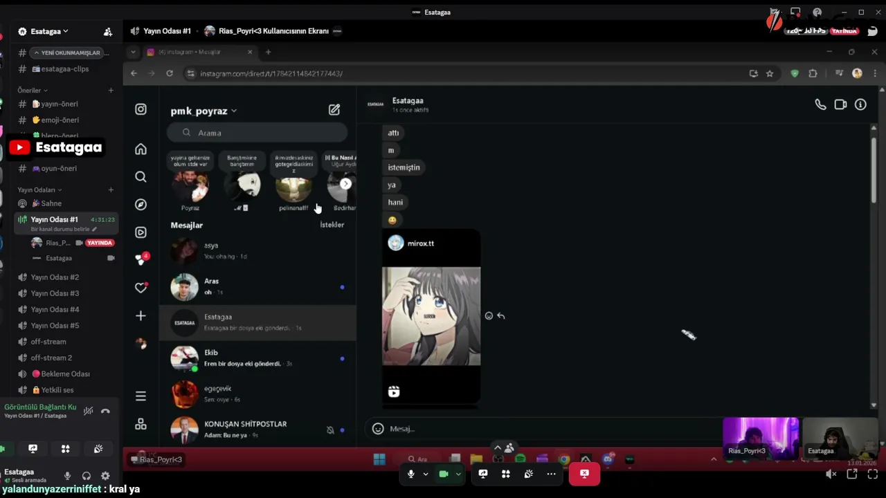Select the Esatagaa participant video tile
886x498 pixels.
[x=840, y=438]
